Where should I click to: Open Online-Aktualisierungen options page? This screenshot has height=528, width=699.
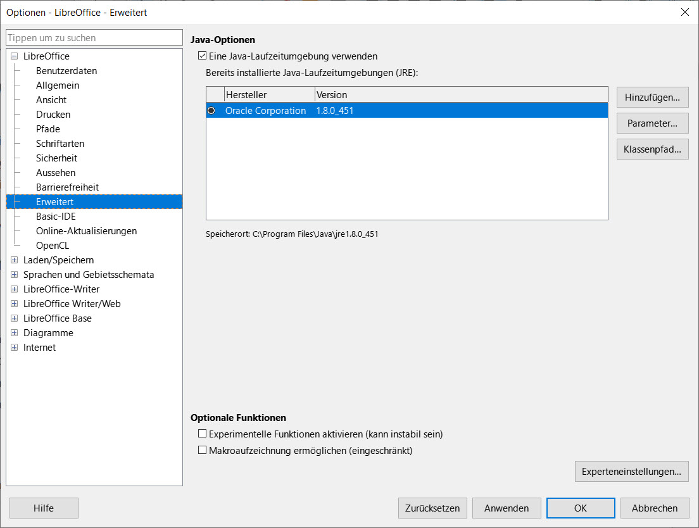[x=87, y=231]
